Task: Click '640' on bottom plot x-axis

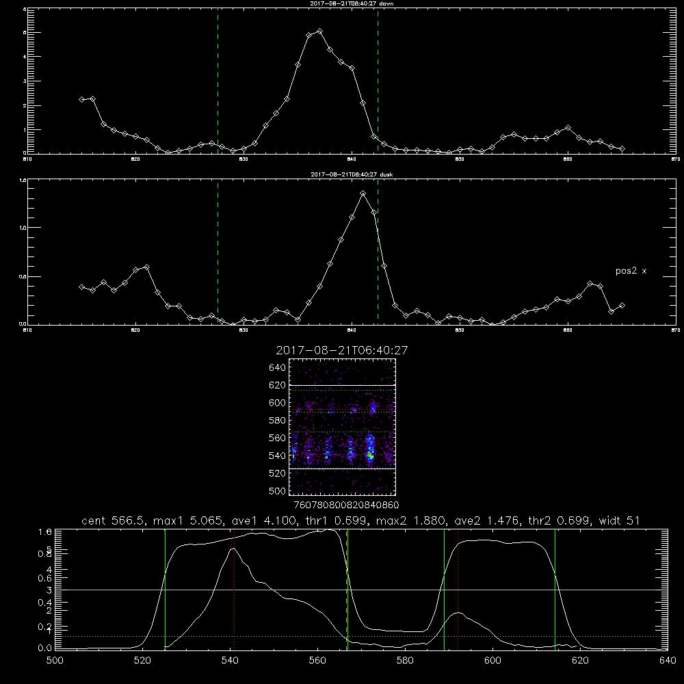Action: click(x=668, y=661)
